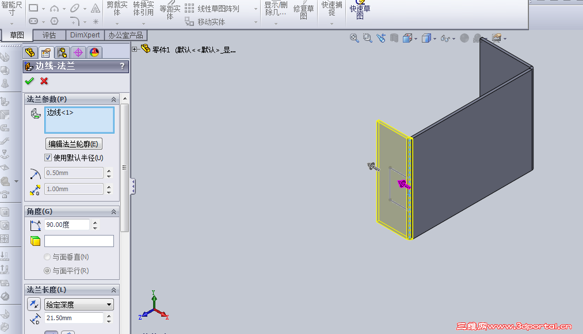Image resolution: width=583 pixels, height=334 pixels.
Task: Click Zoom to Area icon
Action: 368,38
